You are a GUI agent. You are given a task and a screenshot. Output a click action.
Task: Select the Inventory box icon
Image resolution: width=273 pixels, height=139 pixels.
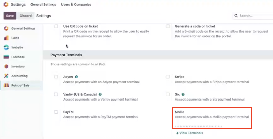[x=6, y=66]
